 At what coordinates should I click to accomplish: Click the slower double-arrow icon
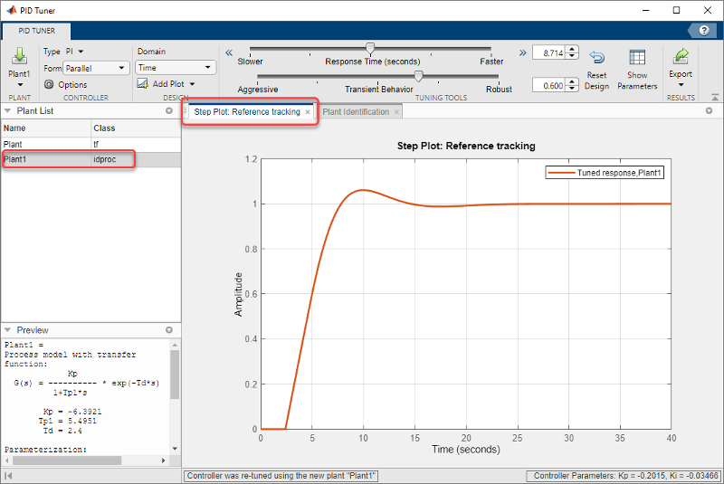click(229, 52)
